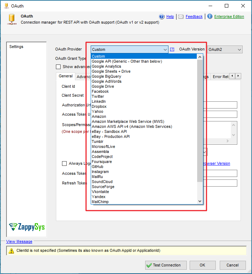Select Google BigQuery provider
This screenshot has height=274, width=252.
click(x=144, y=76)
